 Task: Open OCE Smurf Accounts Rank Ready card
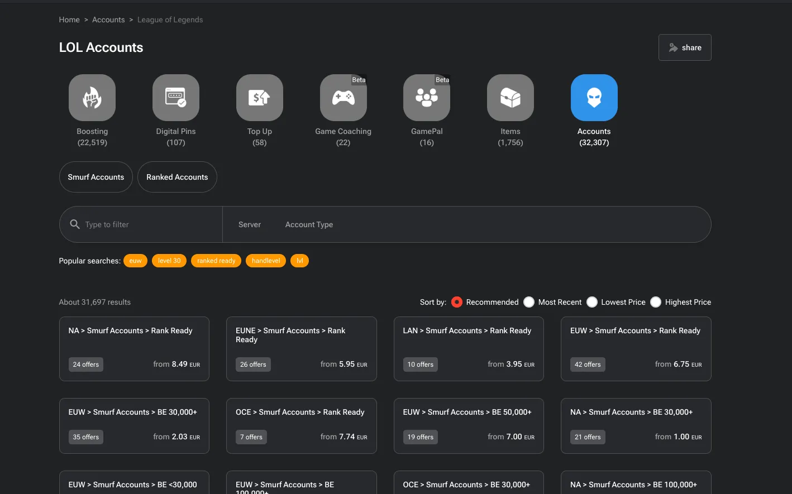pos(302,426)
